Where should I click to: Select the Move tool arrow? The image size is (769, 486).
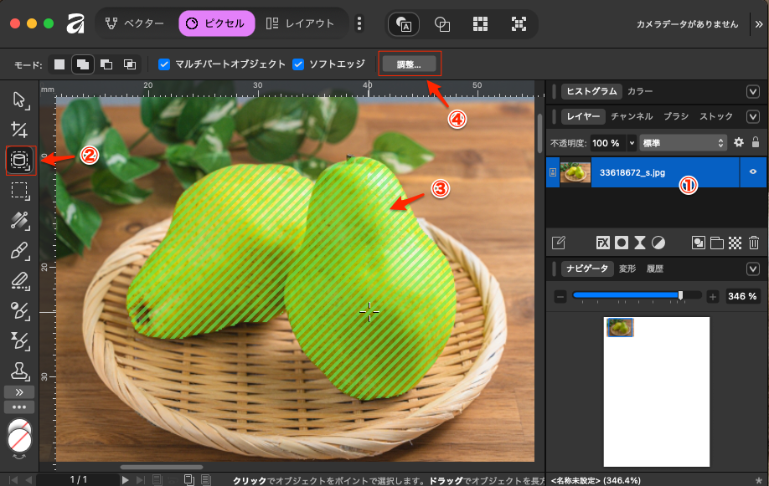pyautogui.click(x=19, y=101)
